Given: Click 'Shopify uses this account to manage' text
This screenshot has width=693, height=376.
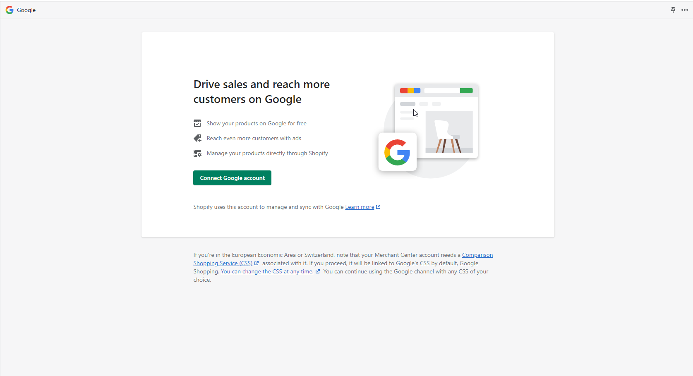Looking at the screenshot, I should tap(269, 207).
